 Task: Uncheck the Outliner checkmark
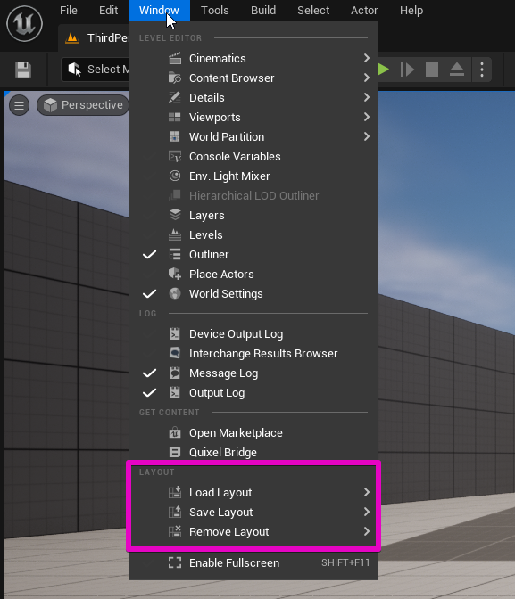tap(149, 254)
